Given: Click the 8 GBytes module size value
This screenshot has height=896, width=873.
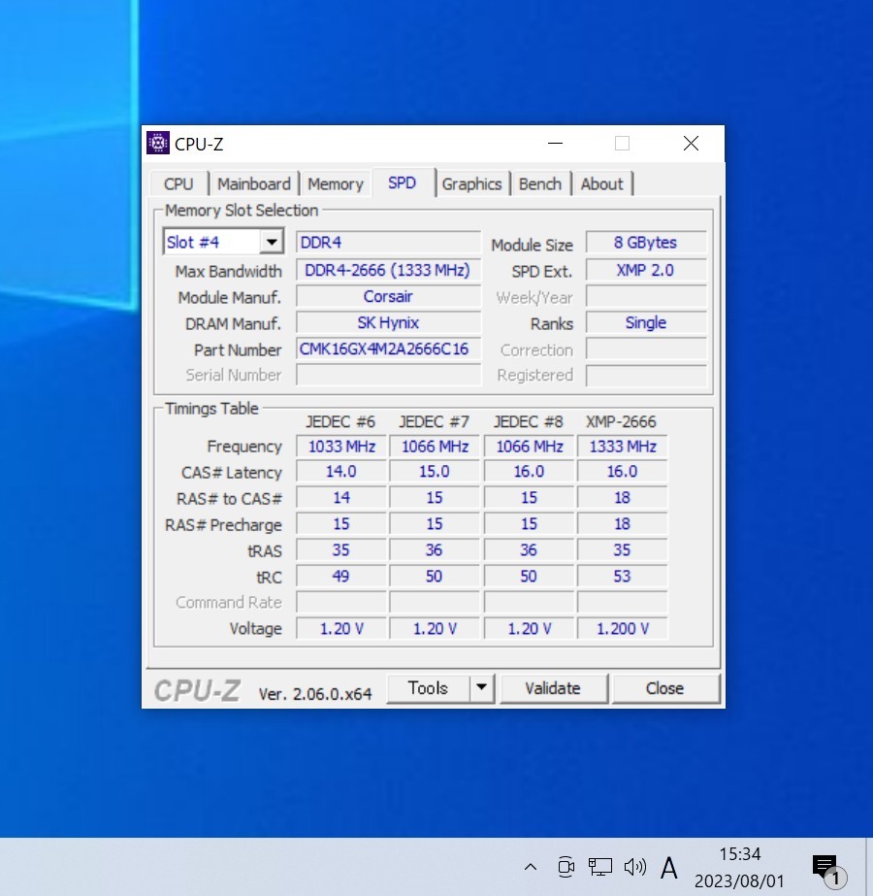Looking at the screenshot, I should click(x=646, y=243).
